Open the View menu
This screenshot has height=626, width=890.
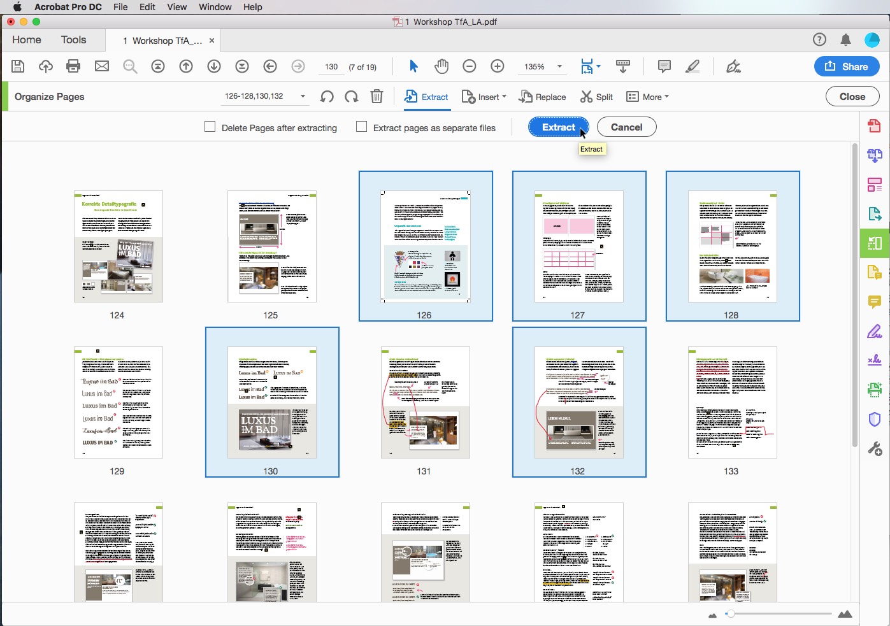(176, 7)
